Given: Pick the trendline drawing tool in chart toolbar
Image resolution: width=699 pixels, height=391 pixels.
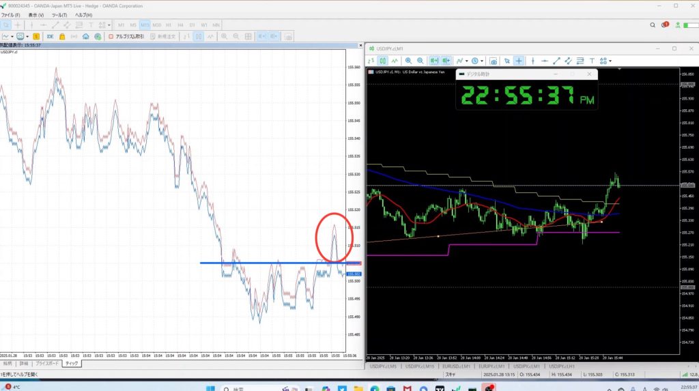Looking at the screenshot, I should coord(556,61).
